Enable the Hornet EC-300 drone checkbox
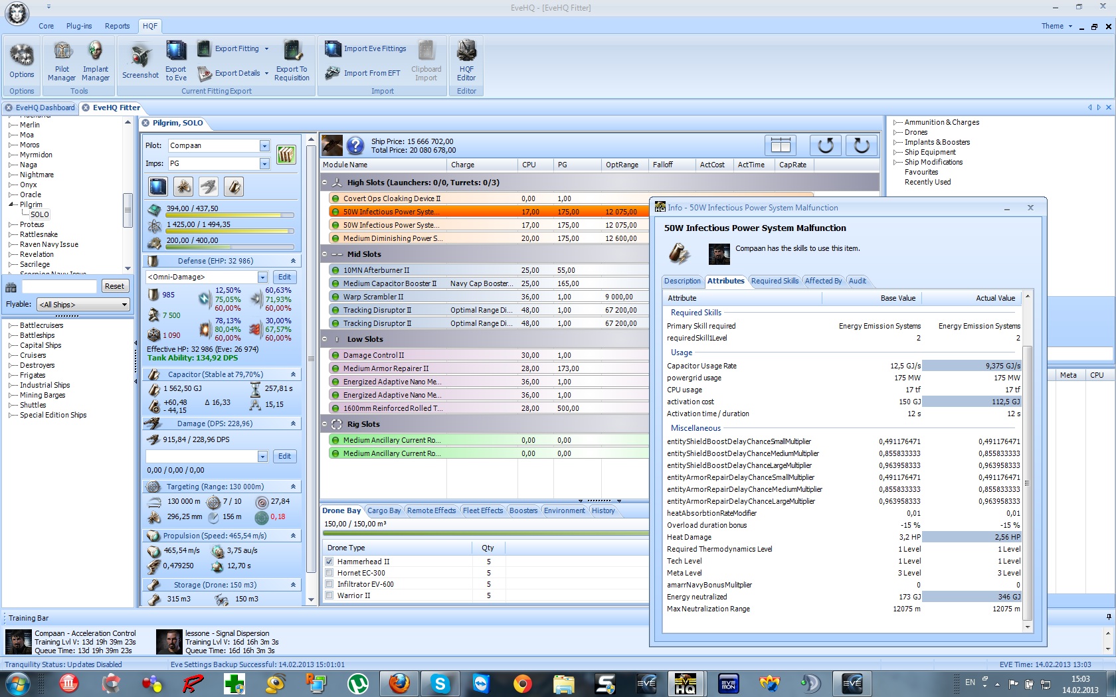 pyautogui.click(x=329, y=573)
